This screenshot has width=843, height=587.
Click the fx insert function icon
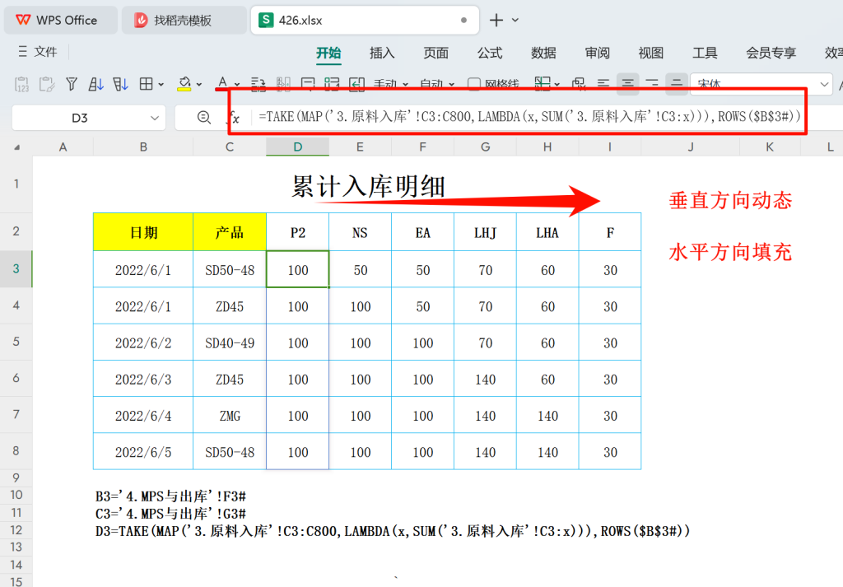click(x=235, y=118)
